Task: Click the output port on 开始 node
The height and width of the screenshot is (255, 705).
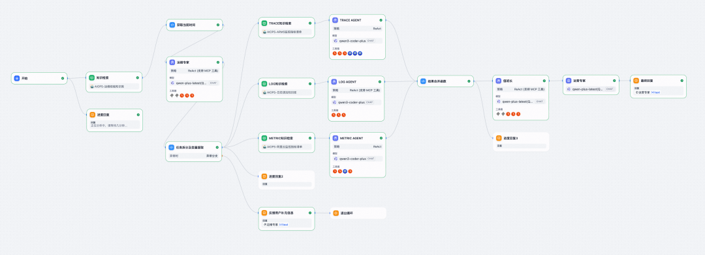Action: click(67, 79)
